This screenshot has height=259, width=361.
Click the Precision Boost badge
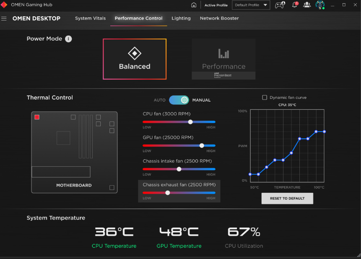pyautogui.click(x=223, y=75)
